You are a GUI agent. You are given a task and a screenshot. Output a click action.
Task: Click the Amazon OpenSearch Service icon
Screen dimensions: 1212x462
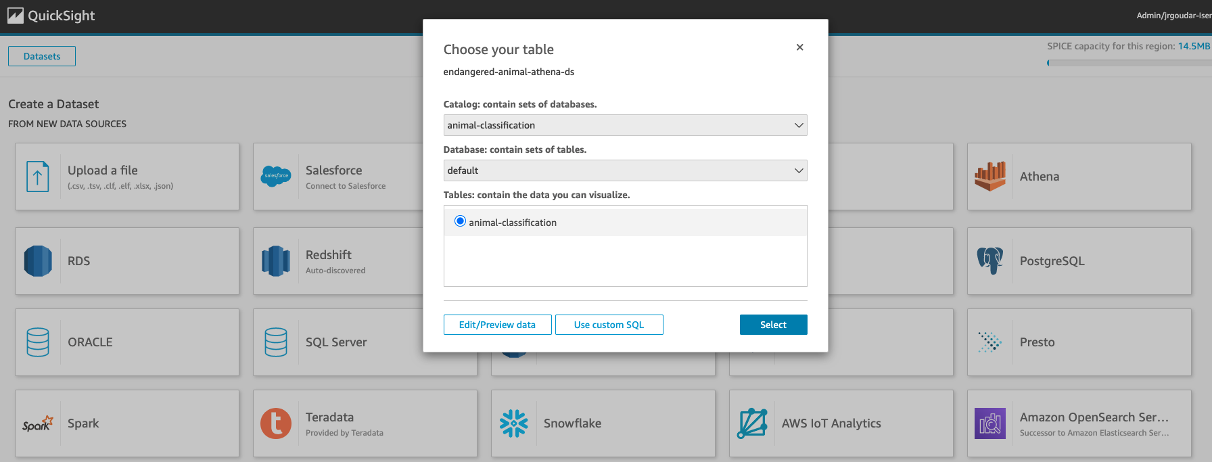tap(990, 423)
